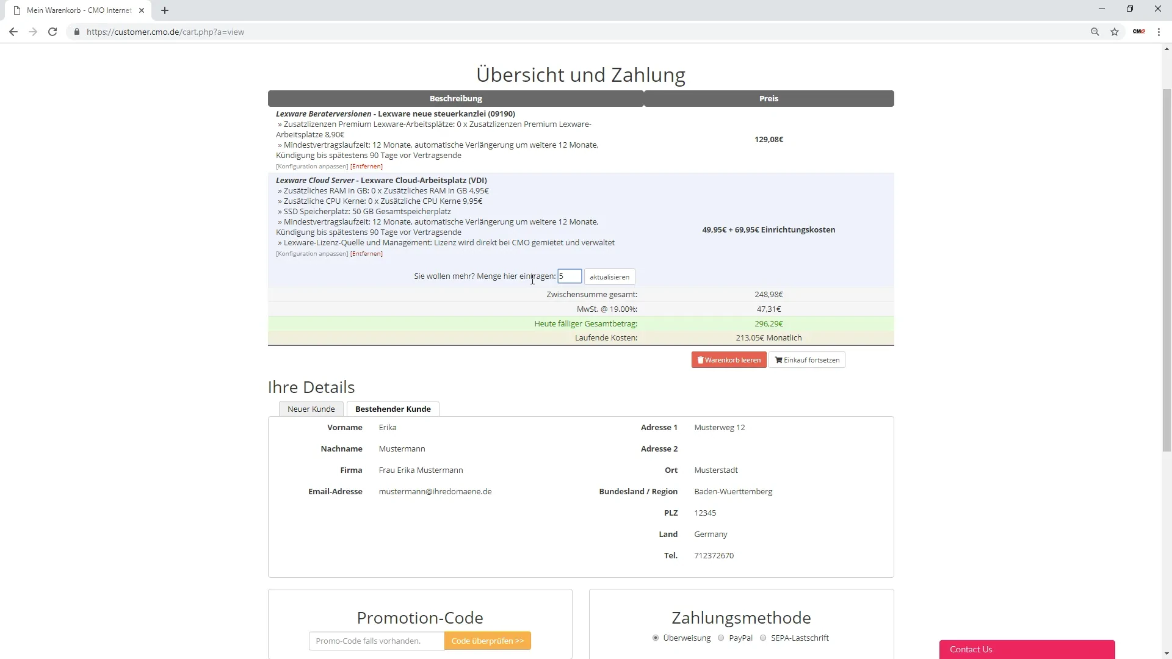This screenshot has height=659, width=1172.
Task: Open the Chrome three-dot menu
Action: pyautogui.click(x=1159, y=32)
